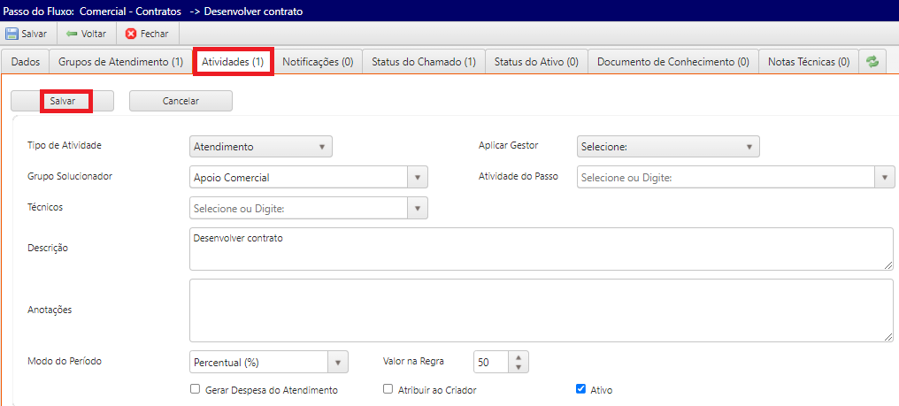Viewport: 899px width, 406px height.
Task: Click the green Voltar arrow icon
Action: (x=72, y=34)
